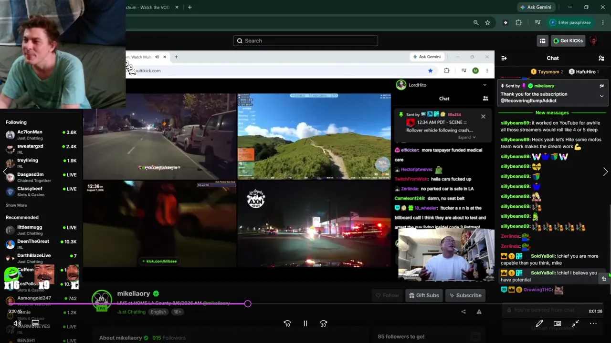
Task: Click the Enter passphrase profile button
Action: coord(570,22)
